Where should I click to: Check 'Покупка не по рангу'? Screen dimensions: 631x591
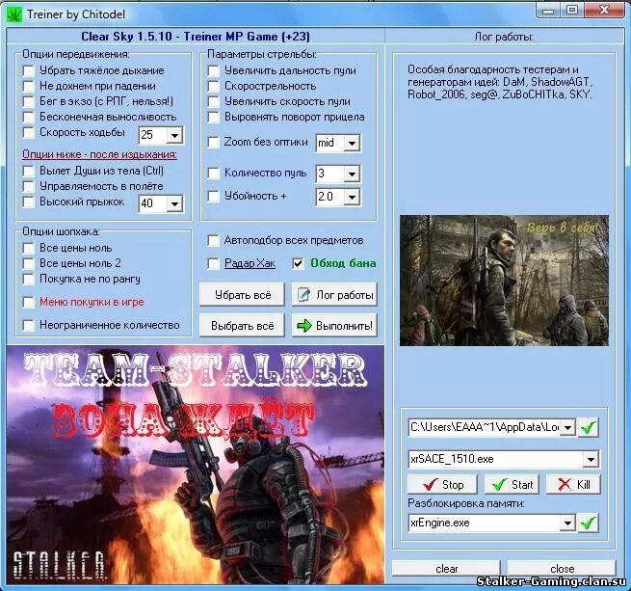[x=29, y=280]
